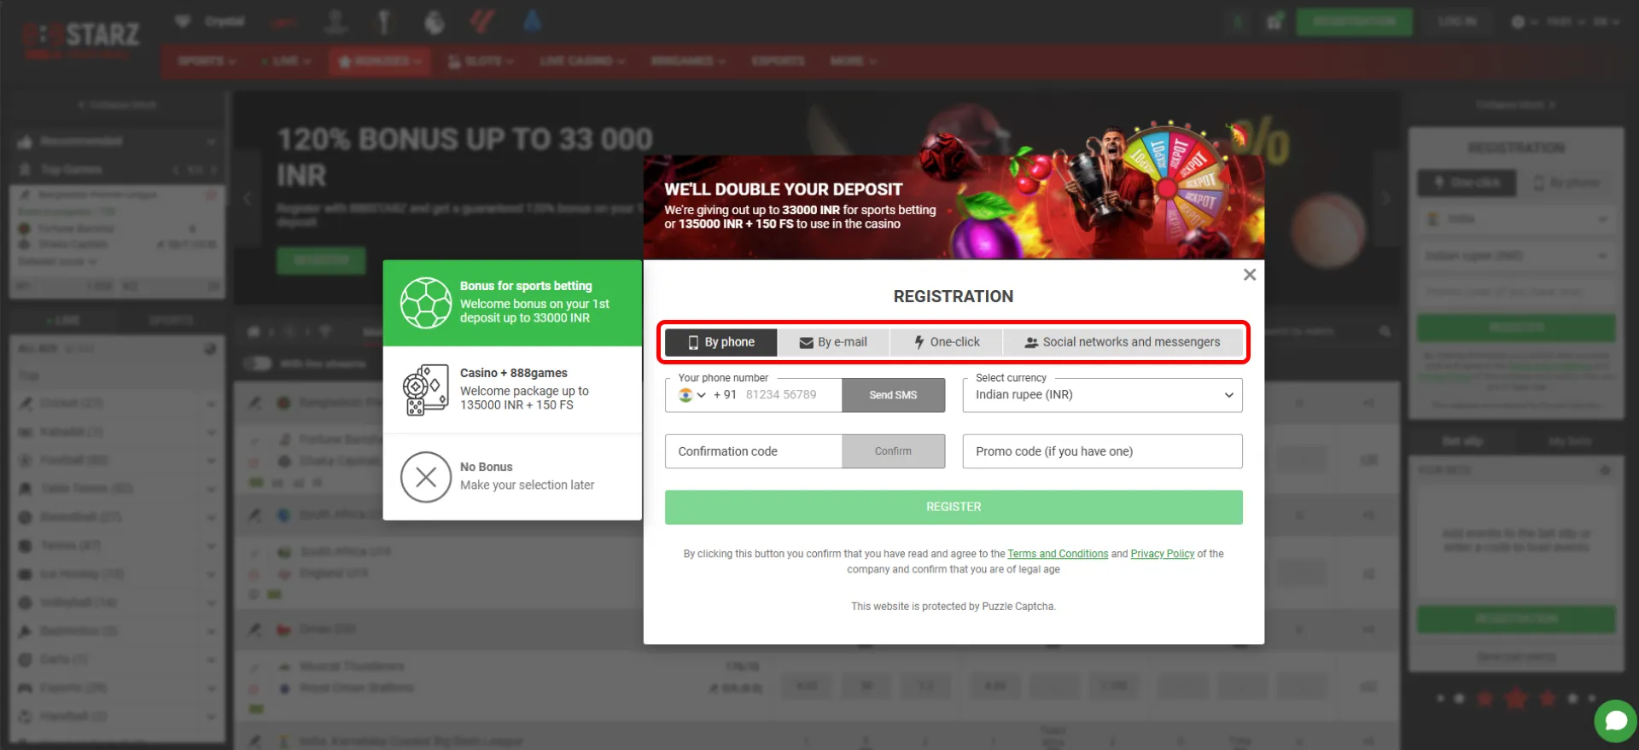Screen dimensions: 1639x750
Task: Click the home icon in events breadcrumb
Action: tap(254, 332)
